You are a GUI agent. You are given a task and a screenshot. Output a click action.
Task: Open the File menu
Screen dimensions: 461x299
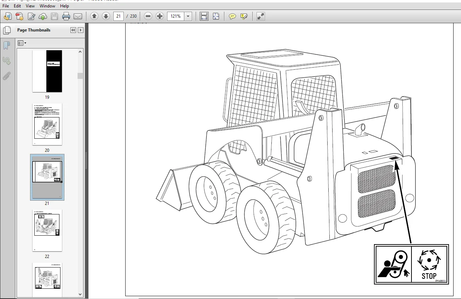6,6
